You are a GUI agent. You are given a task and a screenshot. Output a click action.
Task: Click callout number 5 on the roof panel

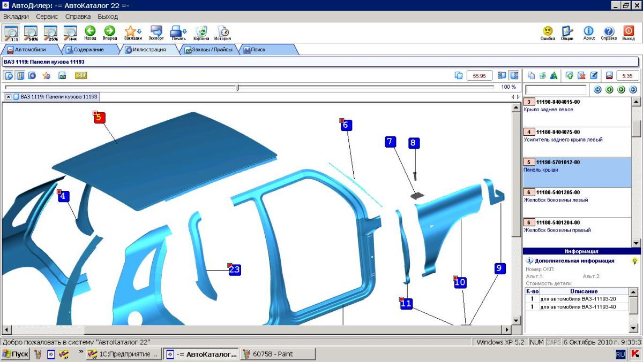pos(100,117)
